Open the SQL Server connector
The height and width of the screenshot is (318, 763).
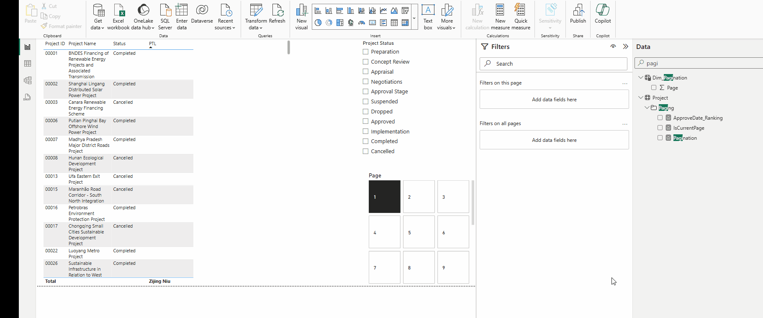point(165,17)
